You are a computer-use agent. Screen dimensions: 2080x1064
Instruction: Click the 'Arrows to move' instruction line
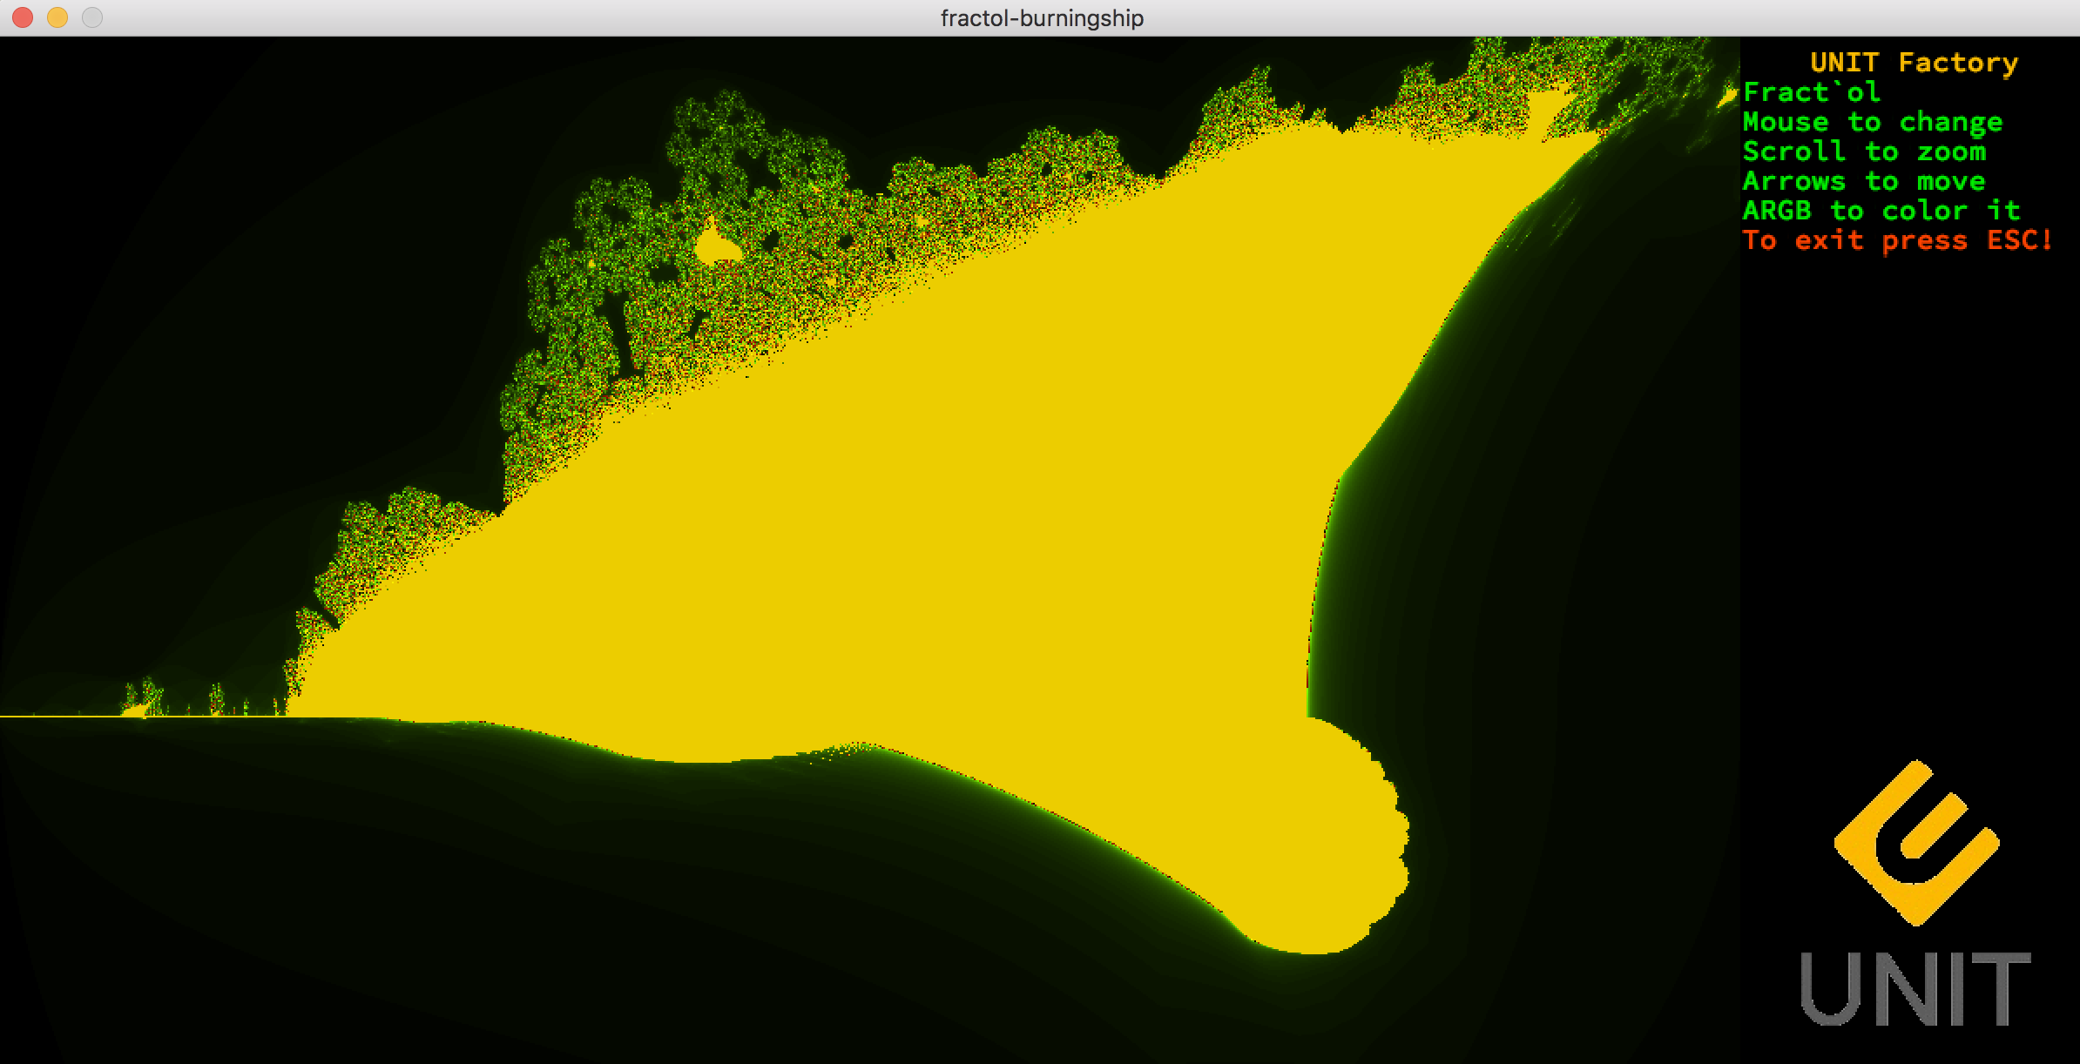click(x=1864, y=181)
